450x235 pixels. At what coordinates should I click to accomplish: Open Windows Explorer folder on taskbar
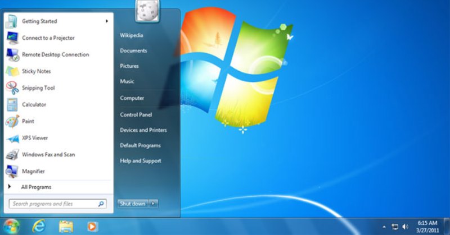coord(66,227)
